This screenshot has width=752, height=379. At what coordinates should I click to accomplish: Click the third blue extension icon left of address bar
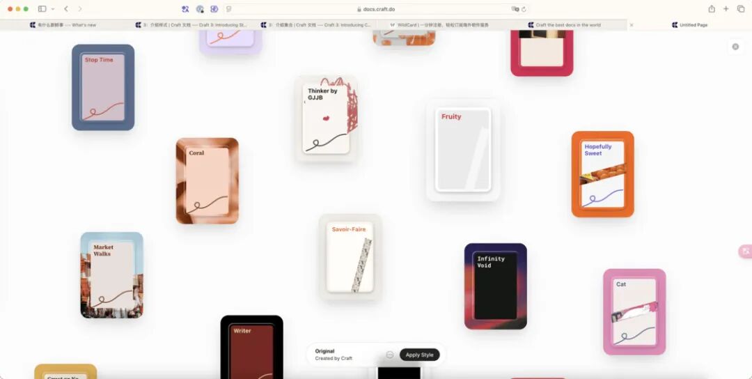point(214,9)
